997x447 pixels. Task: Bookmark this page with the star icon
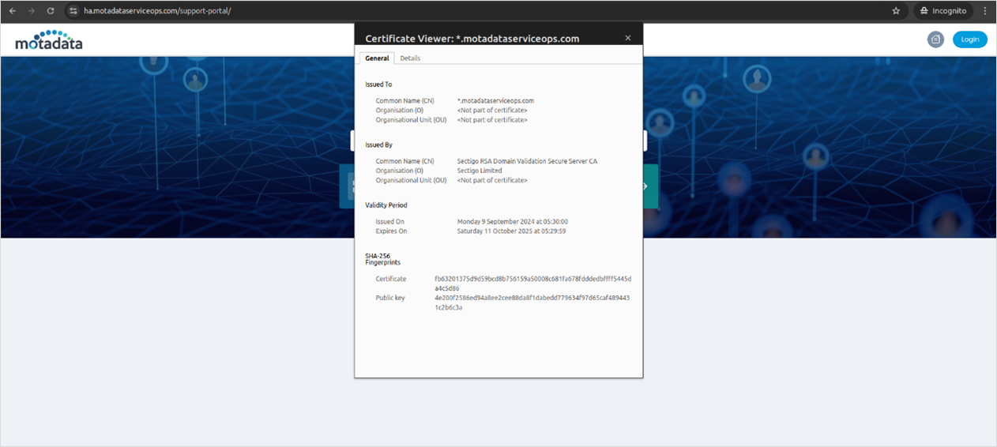896,11
